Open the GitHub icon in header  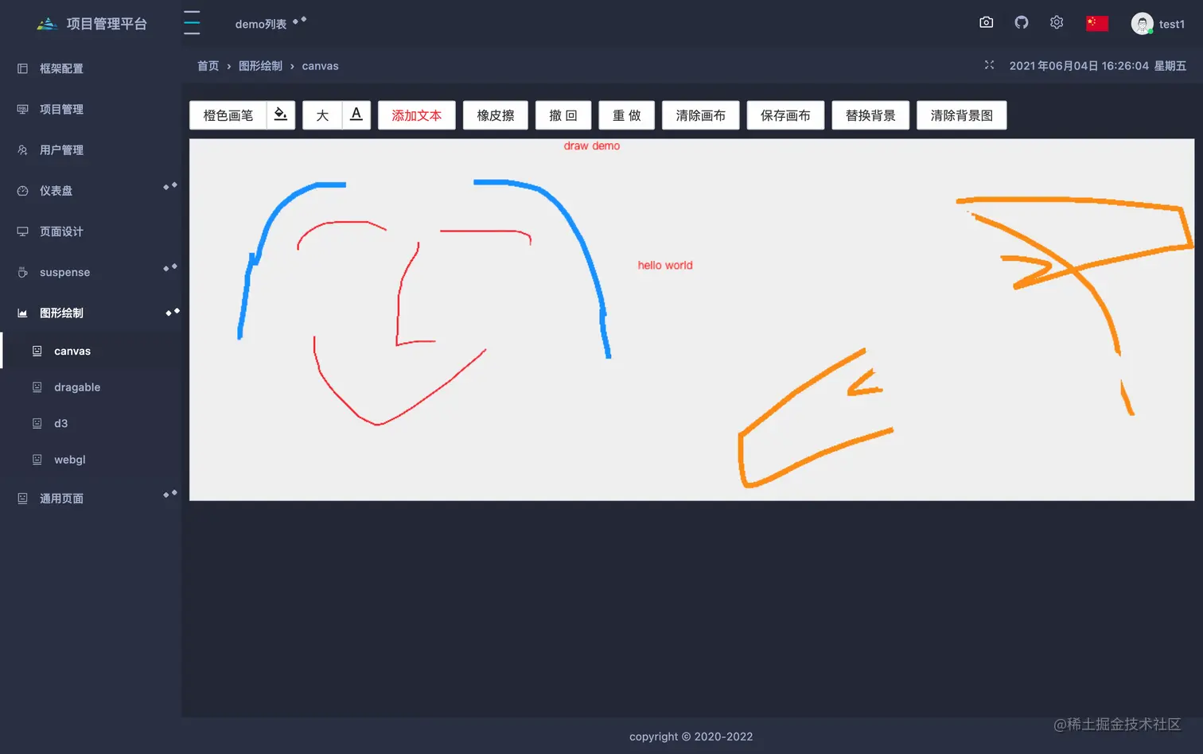[1022, 22]
